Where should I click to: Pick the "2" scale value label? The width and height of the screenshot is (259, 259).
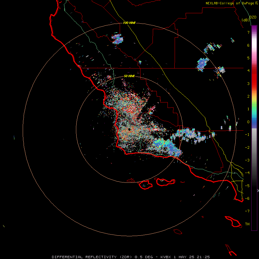pos(248,96)
